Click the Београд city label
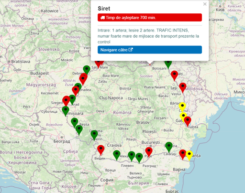This screenshot has height=193, width=245. pyautogui.click(x=62, y=141)
